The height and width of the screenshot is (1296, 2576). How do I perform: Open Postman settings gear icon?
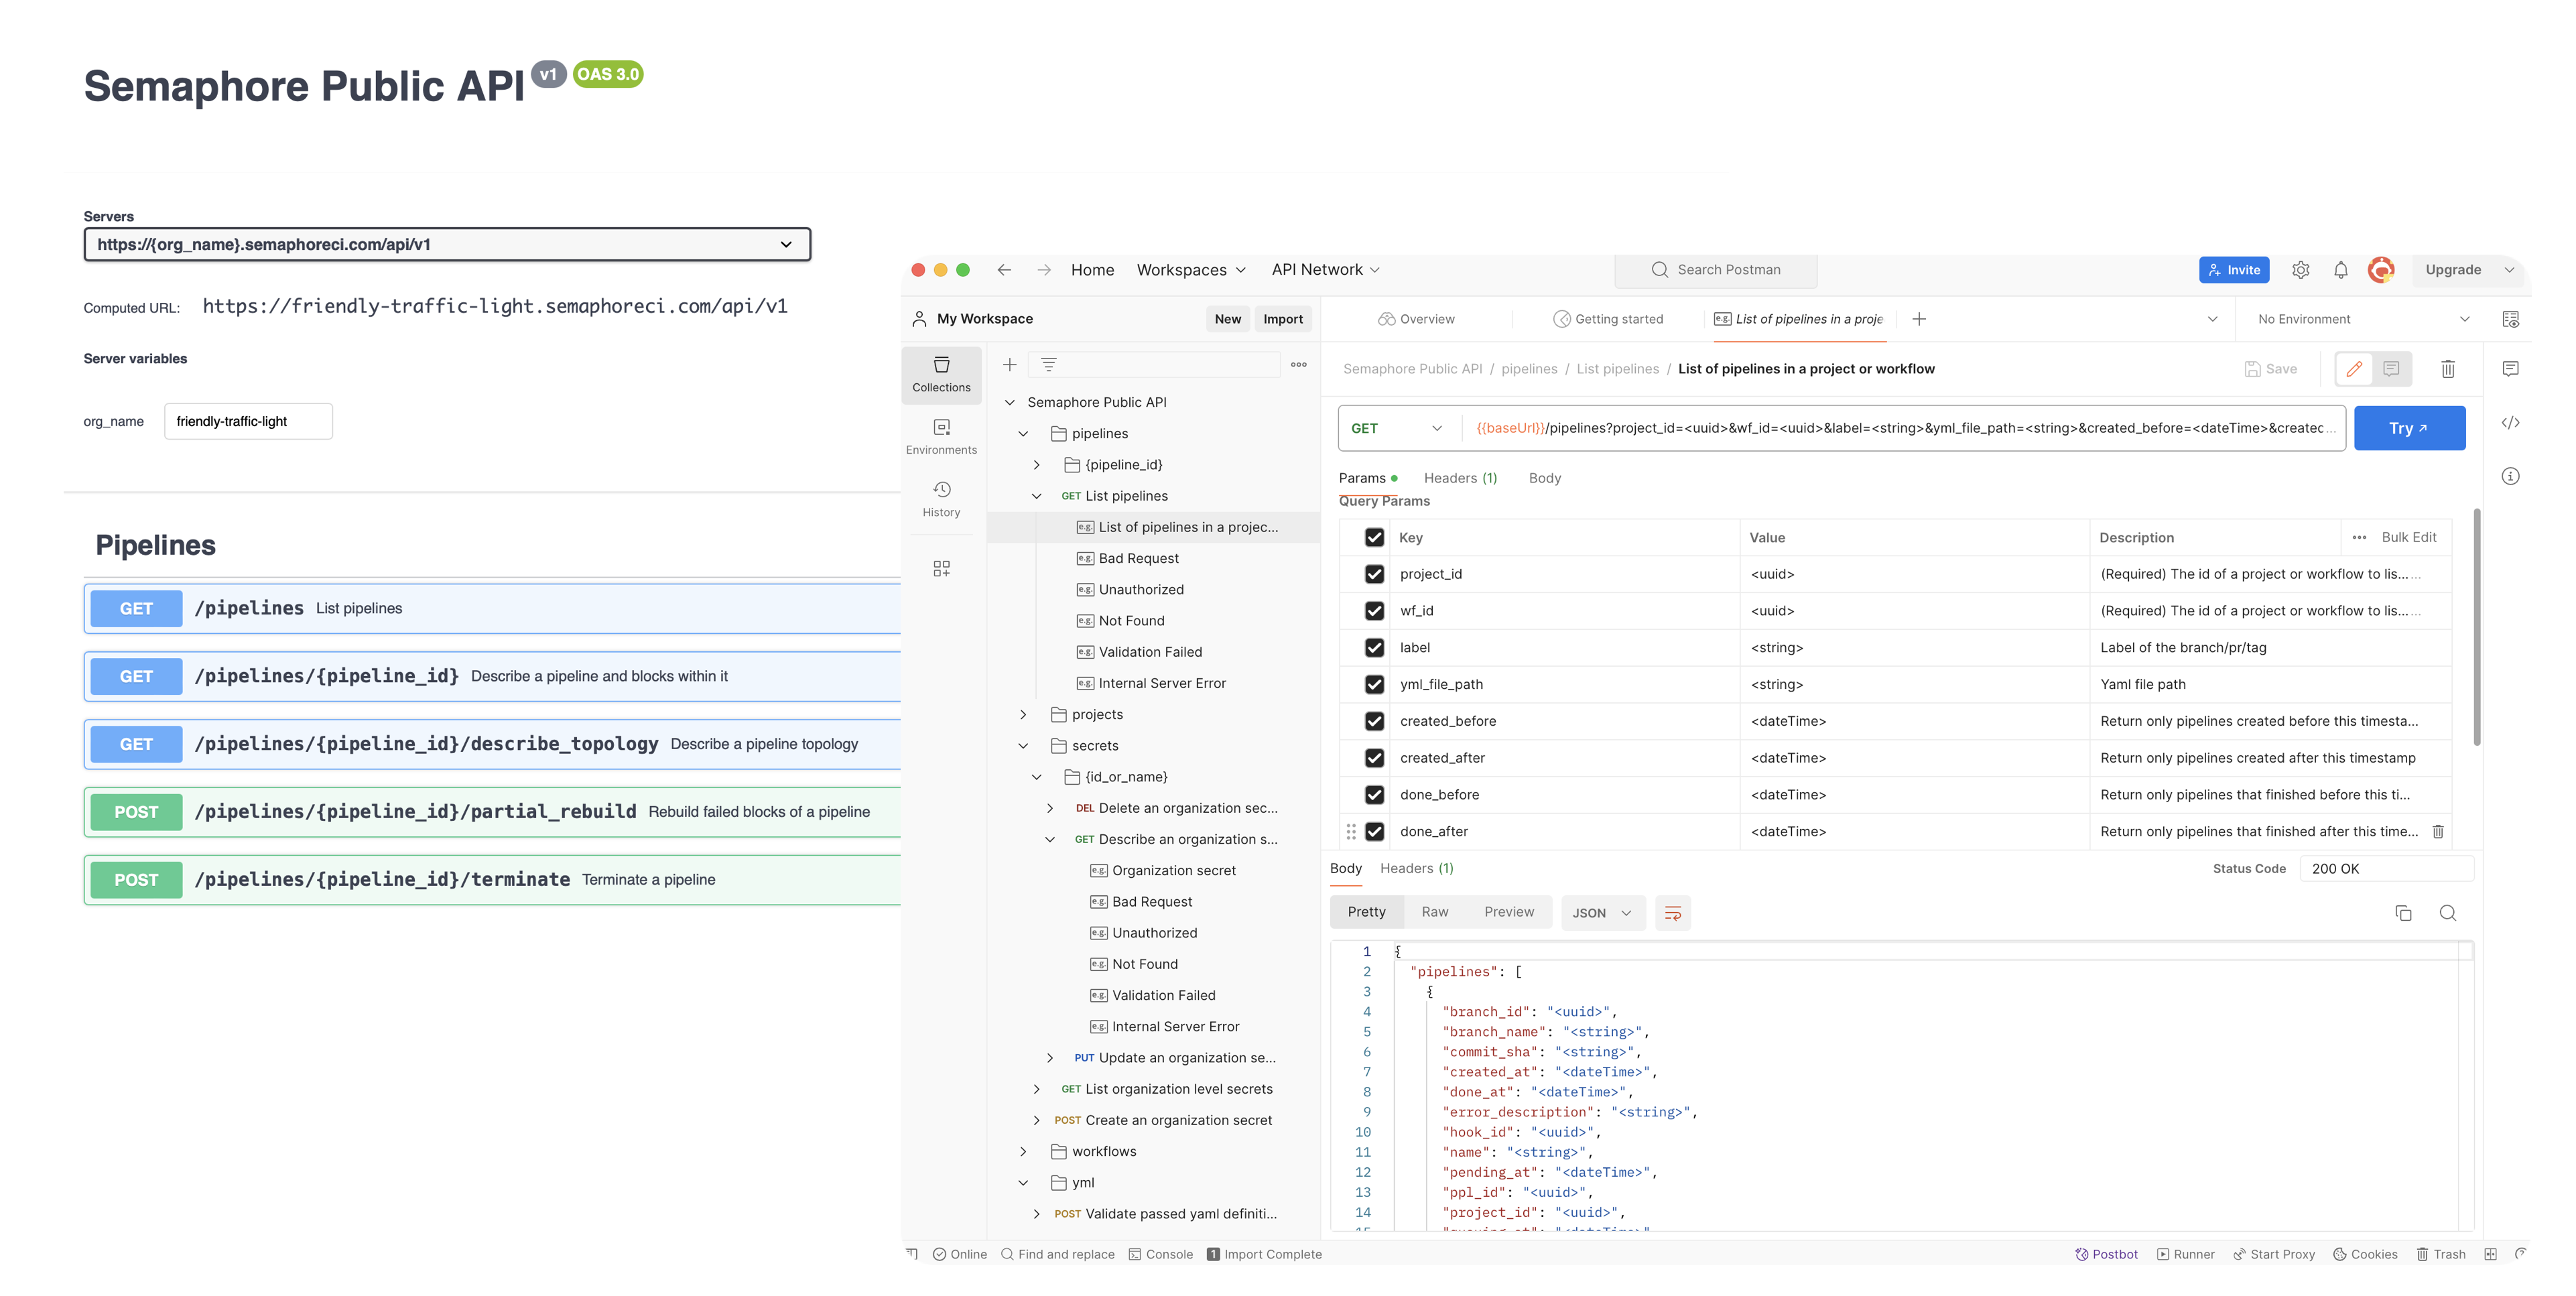point(2300,270)
